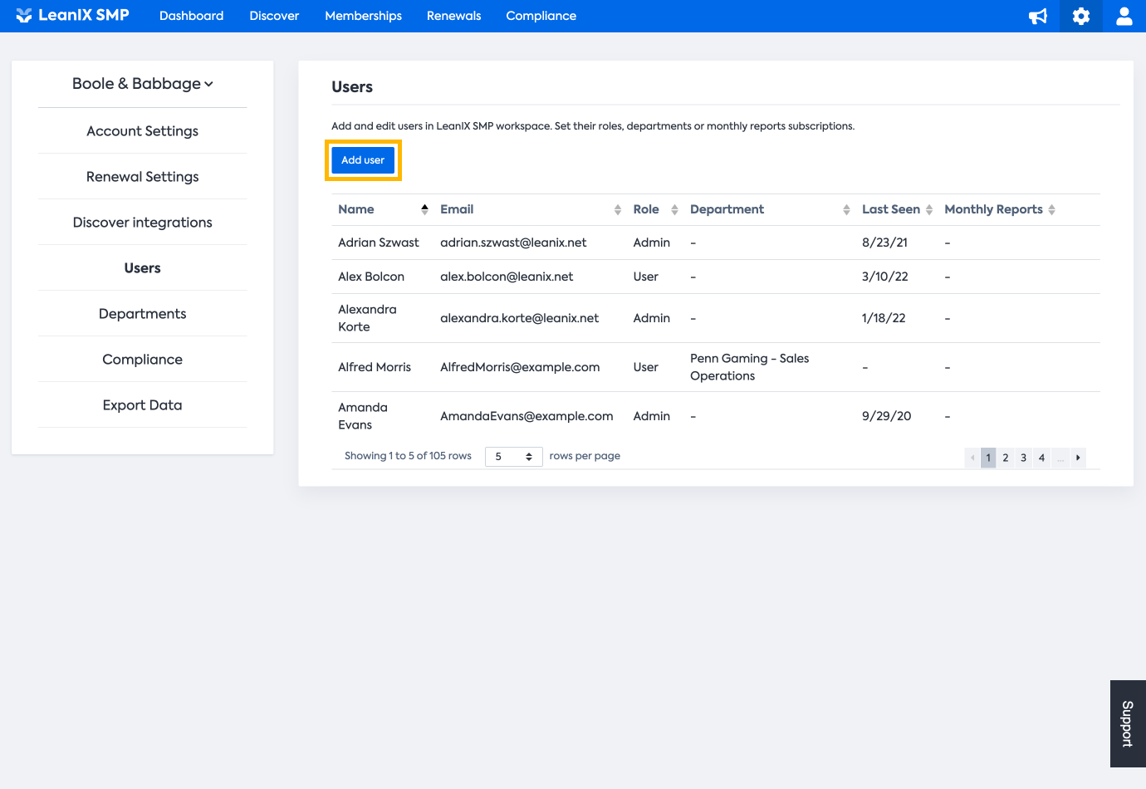Open the user profile icon
Viewport: 1146px width, 789px height.
tap(1124, 16)
